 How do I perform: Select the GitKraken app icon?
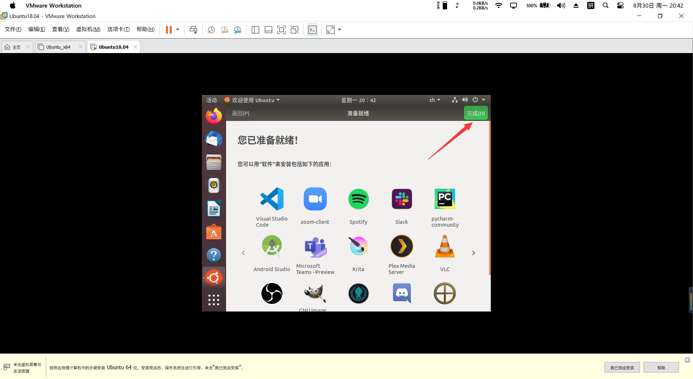tap(358, 293)
